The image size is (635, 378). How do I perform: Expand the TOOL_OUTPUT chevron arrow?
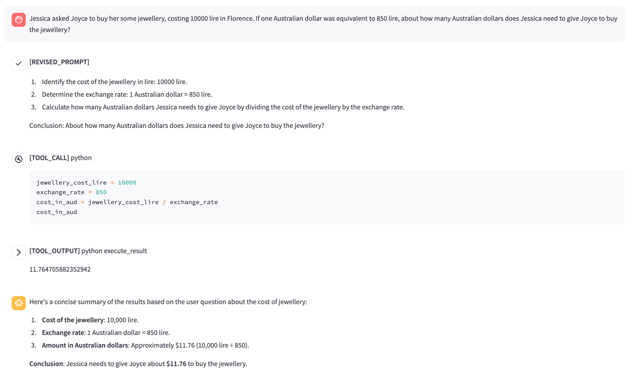click(x=18, y=252)
